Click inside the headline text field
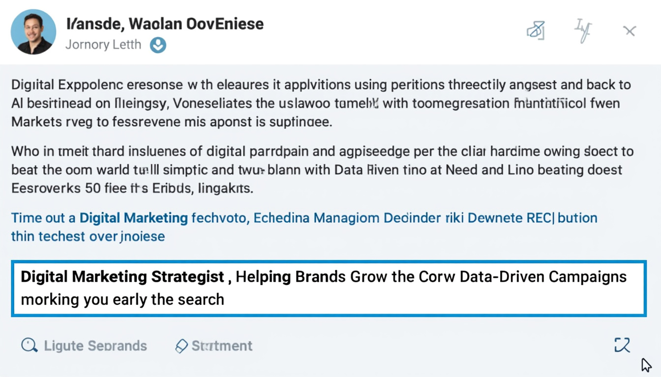This screenshot has width=661, height=377. [330, 287]
